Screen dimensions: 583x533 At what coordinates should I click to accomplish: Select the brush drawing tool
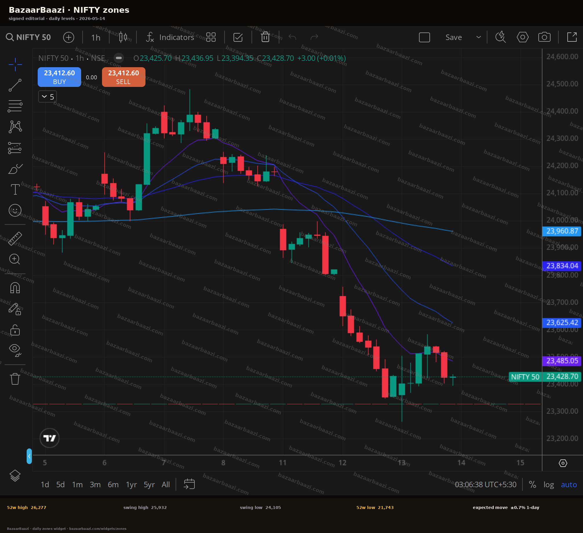(15, 169)
